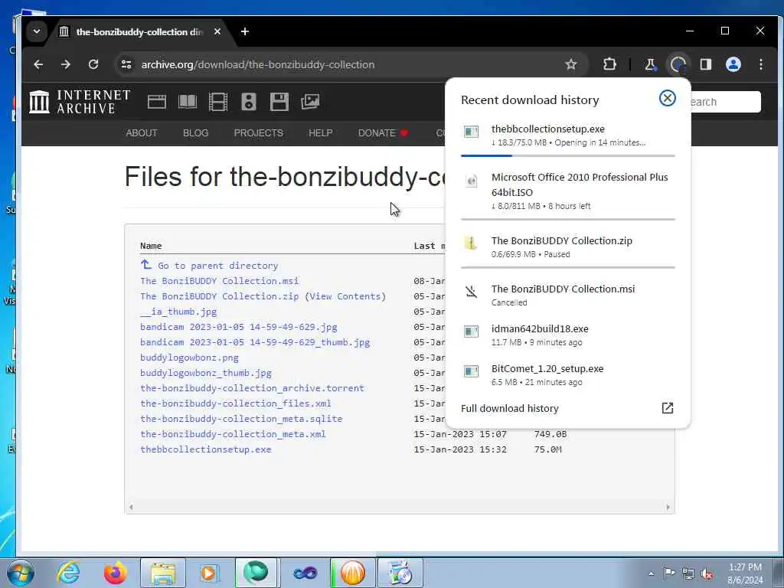
Task: Open the Chrome profile avatar
Action: (733, 64)
